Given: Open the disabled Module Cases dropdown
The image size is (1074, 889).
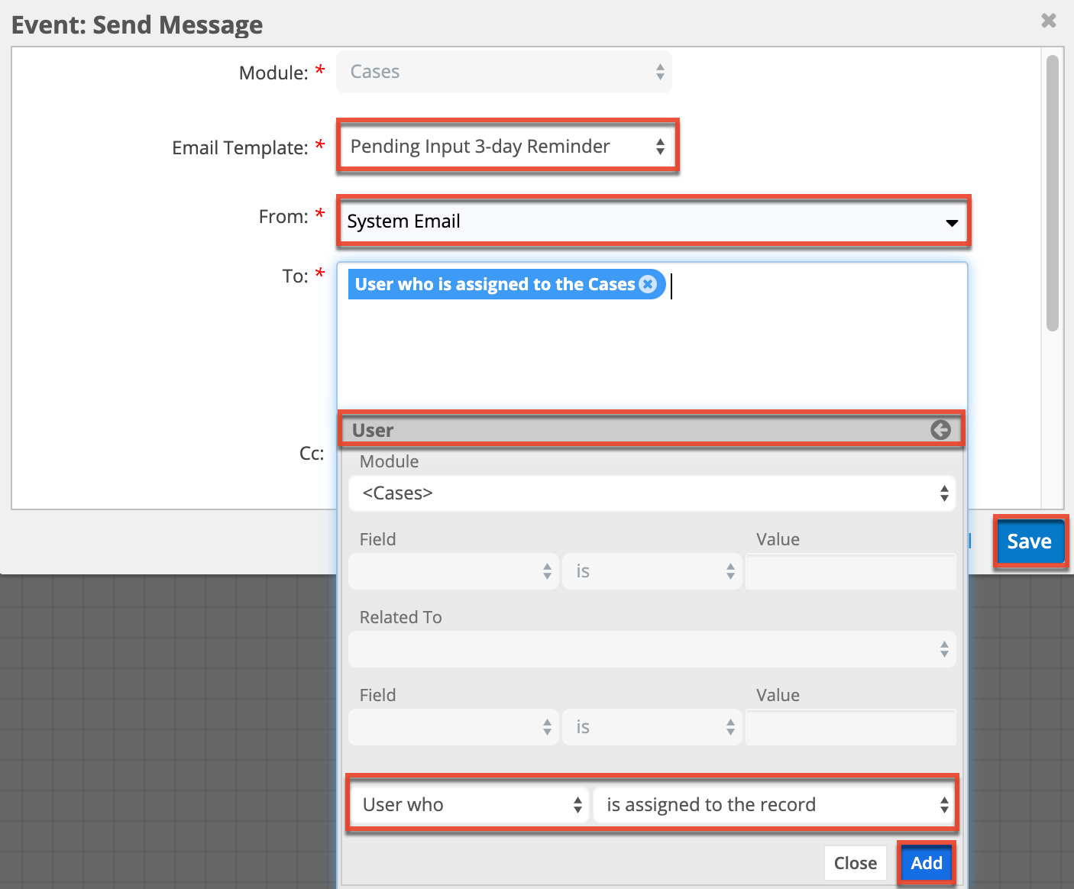Looking at the screenshot, I should [504, 72].
